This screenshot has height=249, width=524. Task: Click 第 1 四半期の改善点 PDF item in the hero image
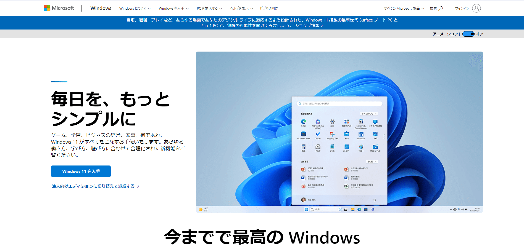[313, 186]
